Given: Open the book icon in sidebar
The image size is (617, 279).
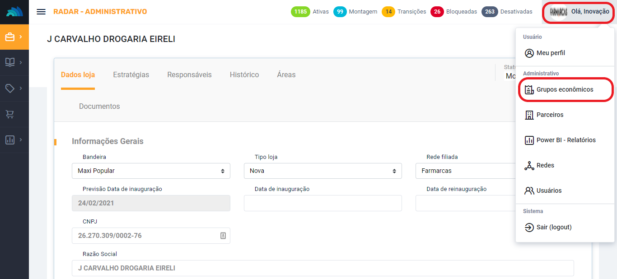Looking at the screenshot, I should click(14, 62).
